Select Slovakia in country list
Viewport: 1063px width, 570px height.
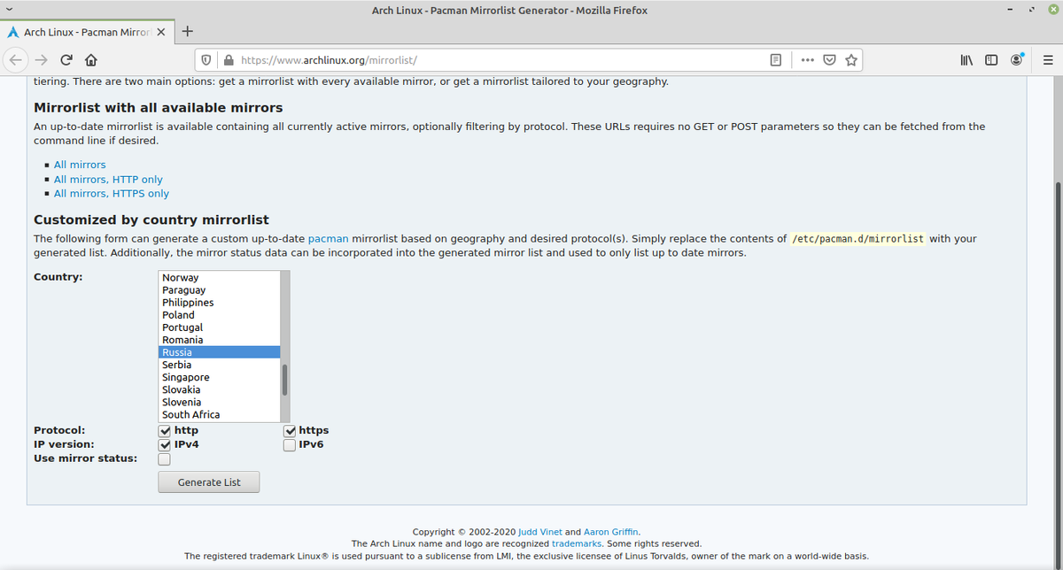[219, 389]
